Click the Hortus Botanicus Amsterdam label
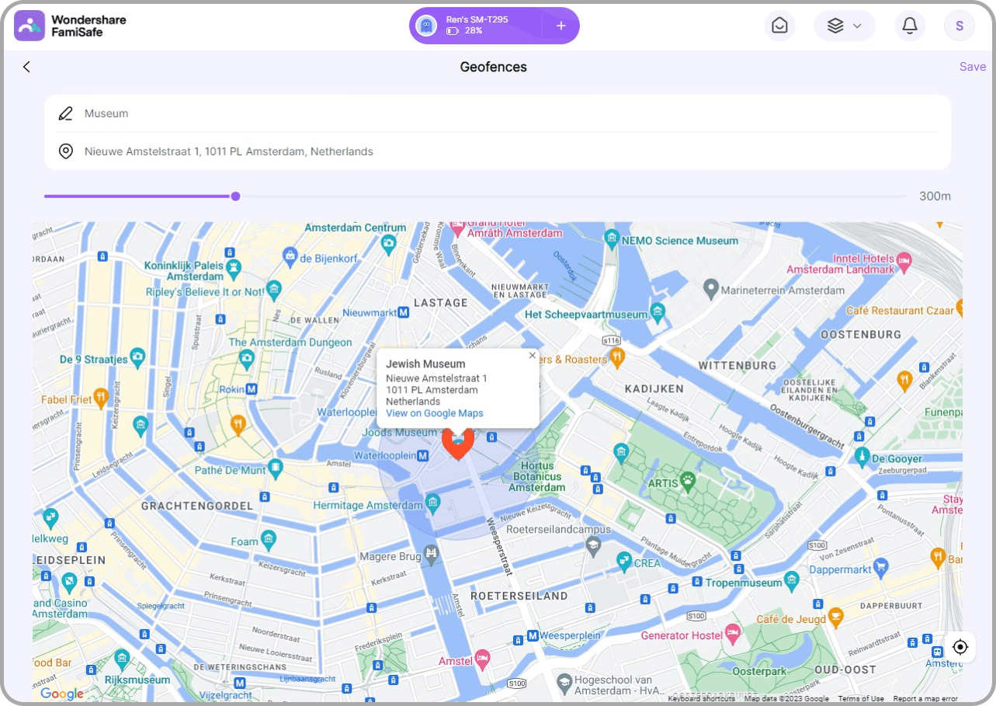This screenshot has width=996, height=706. (537, 477)
